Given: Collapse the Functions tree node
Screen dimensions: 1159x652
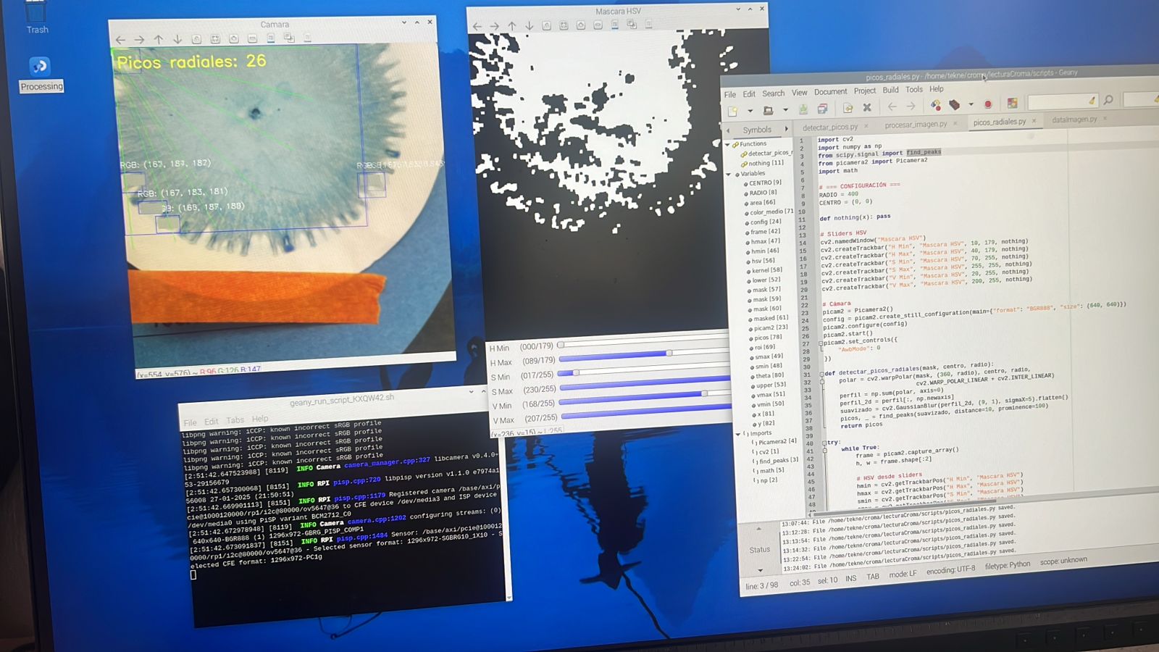Looking at the screenshot, I should click(728, 144).
